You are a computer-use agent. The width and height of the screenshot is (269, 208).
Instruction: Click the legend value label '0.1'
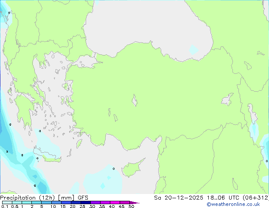(x=5, y=206)
